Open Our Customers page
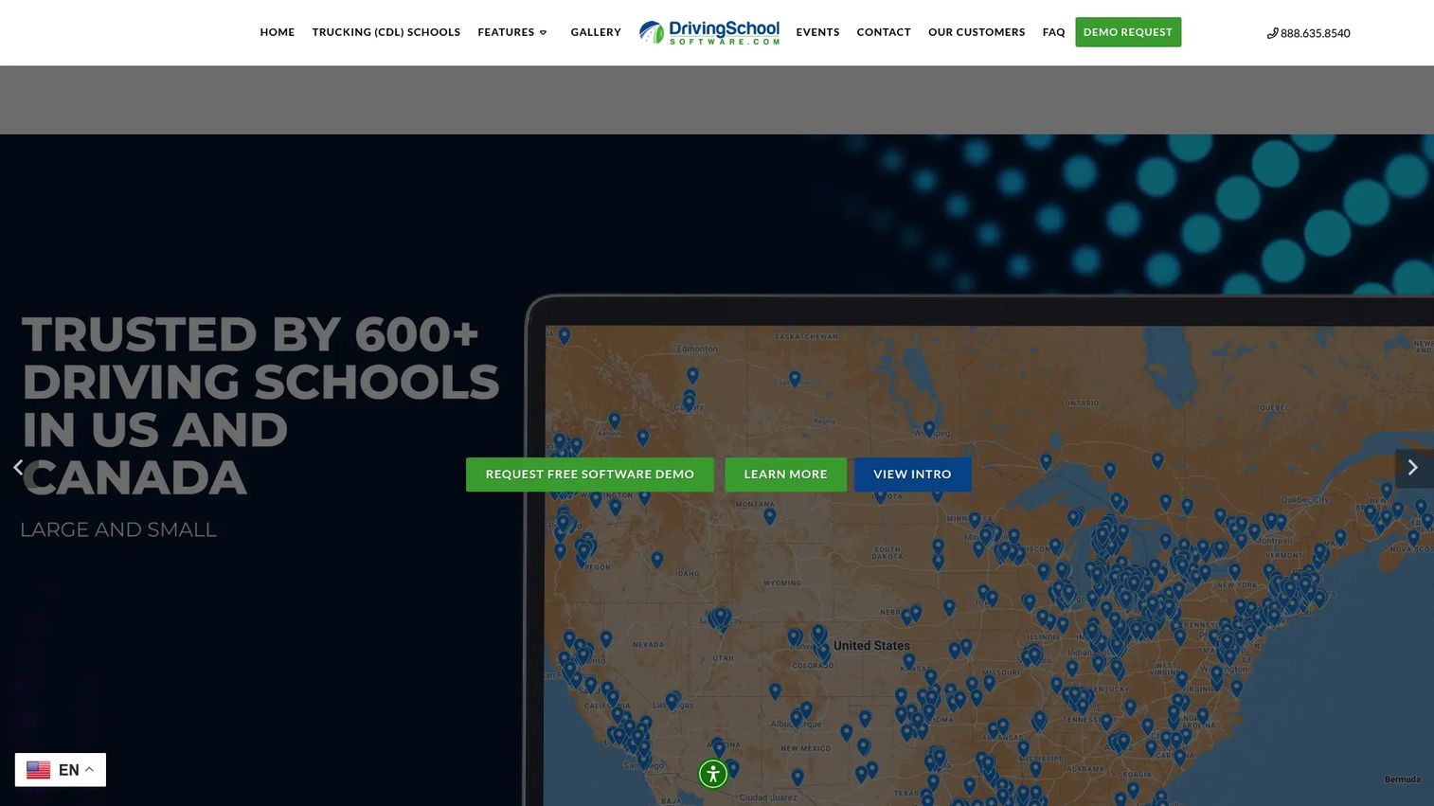The width and height of the screenshot is (1434, 806). [x=977, y=32]
